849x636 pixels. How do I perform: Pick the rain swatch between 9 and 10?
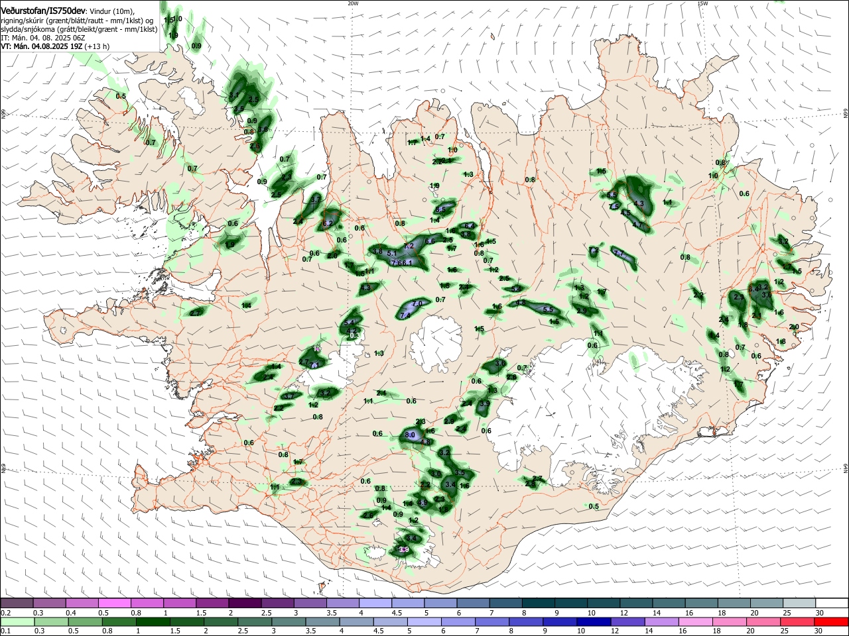pyautogui.click(x=560, y=621)
